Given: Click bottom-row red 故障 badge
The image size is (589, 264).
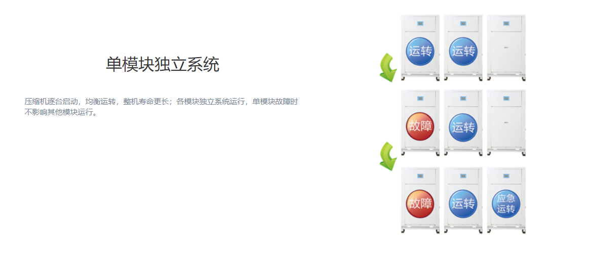Looking at the screenshot, I should [420, 204].
